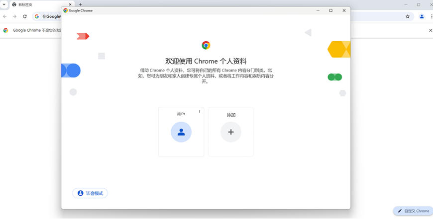Close the Google Chrome profile picker dialog
Screen dimensions: 433x222
pos(344,10)
